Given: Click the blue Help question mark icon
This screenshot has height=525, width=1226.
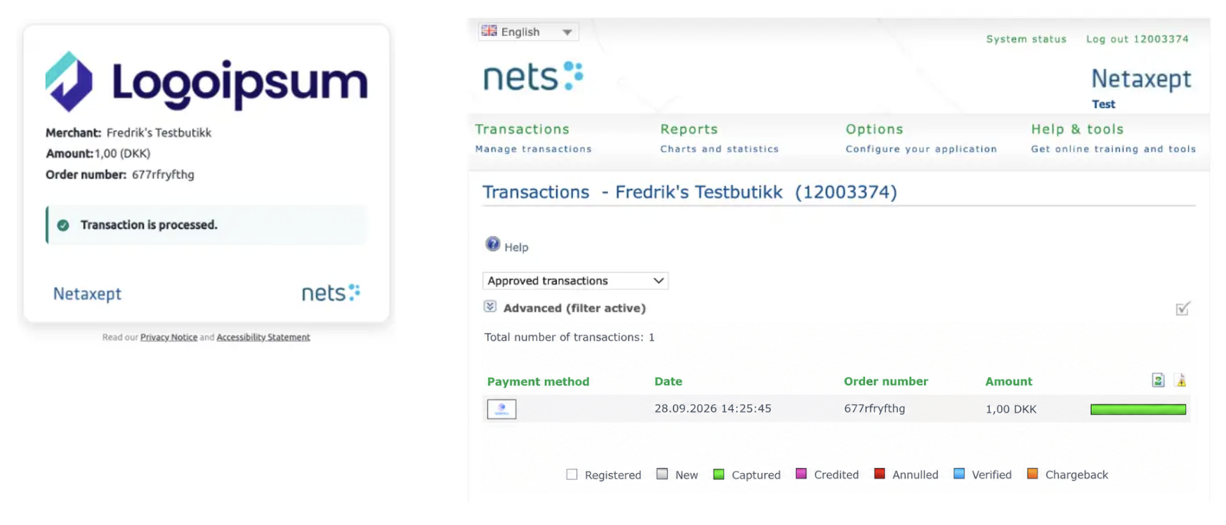Looking at the screenshot, I should pyautogui.click(x=493, y=244).
